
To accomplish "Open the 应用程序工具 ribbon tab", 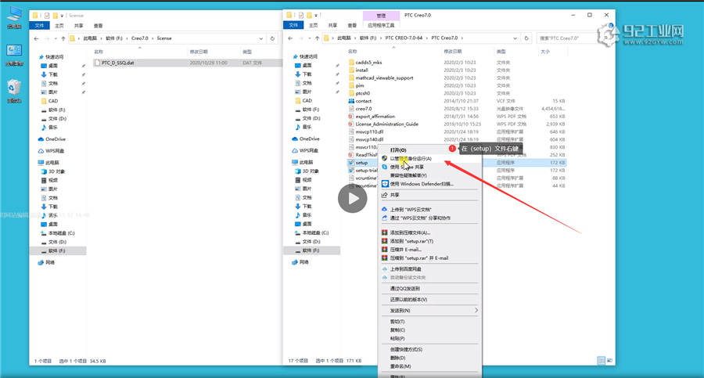I will [381, 25].
